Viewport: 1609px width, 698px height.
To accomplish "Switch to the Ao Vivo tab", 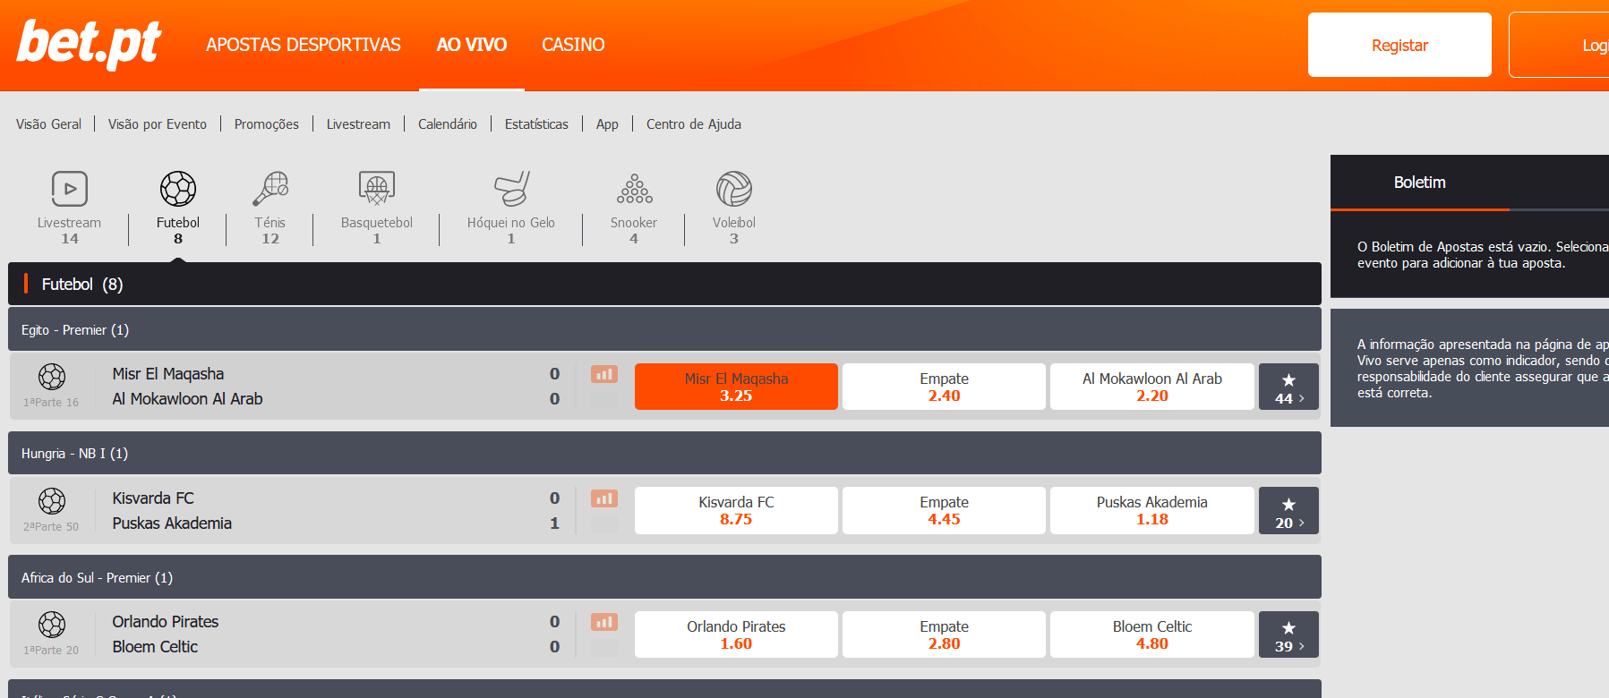I will click(472, 45).
